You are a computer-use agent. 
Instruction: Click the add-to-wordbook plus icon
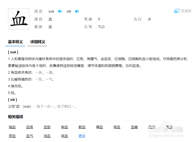coord(176,11)
